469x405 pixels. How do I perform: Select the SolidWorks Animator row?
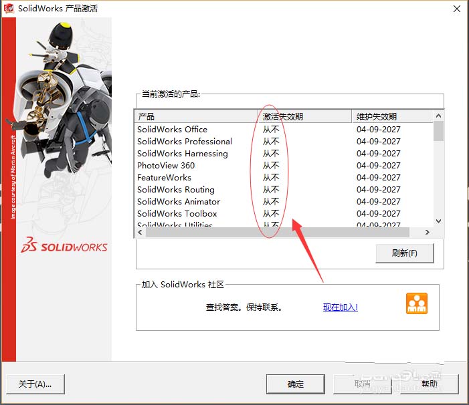(x=284, y=202)
